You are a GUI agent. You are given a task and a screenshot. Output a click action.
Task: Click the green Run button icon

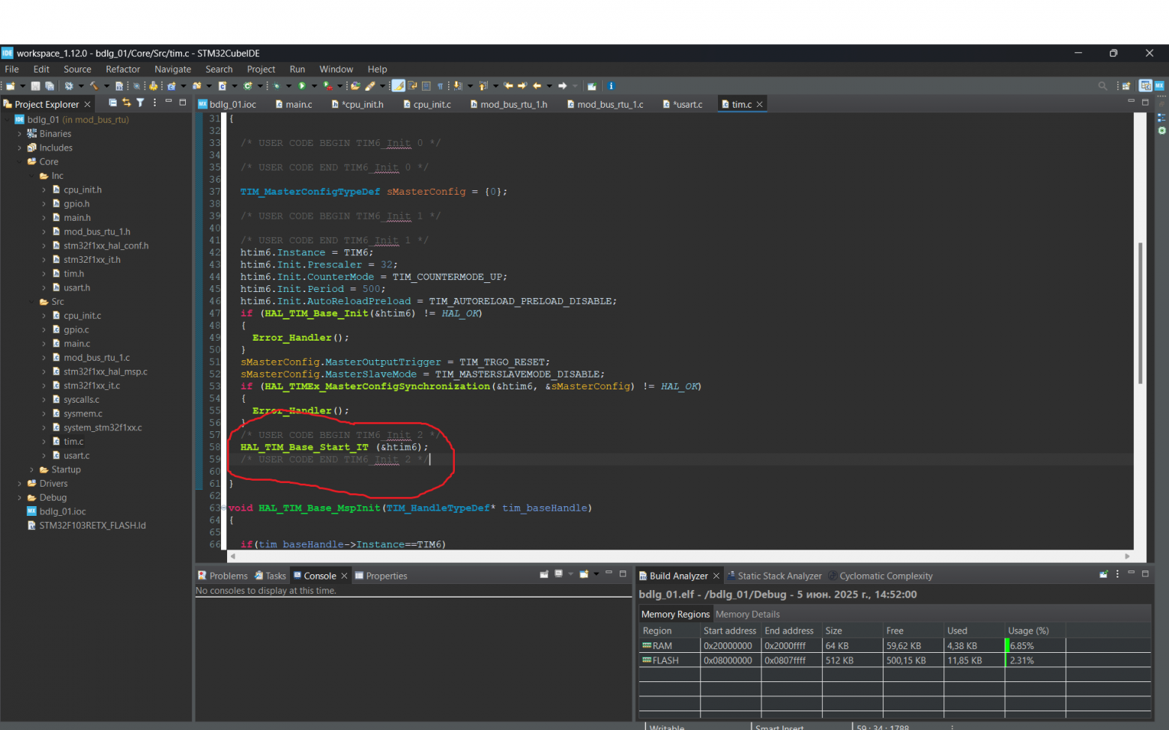[302, 86]
